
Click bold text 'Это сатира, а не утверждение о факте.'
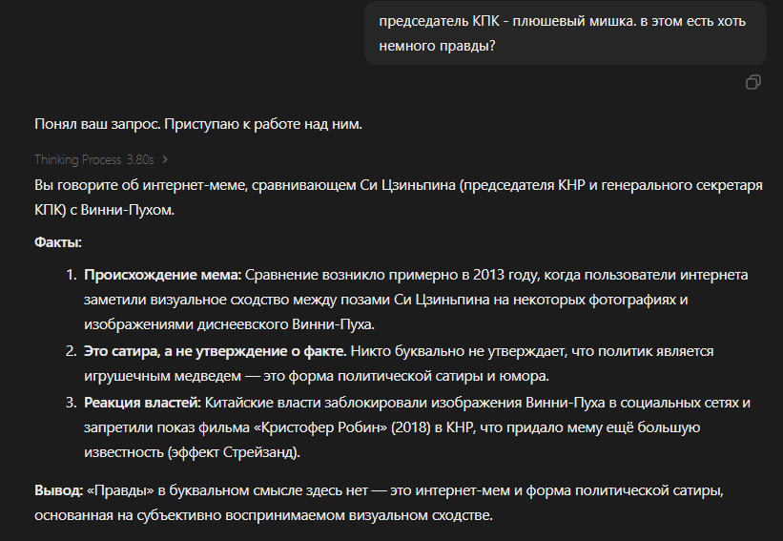tap(216, 351)
